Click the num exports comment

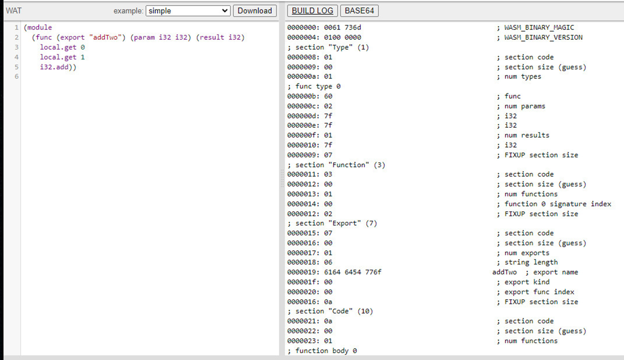[523, 253]
